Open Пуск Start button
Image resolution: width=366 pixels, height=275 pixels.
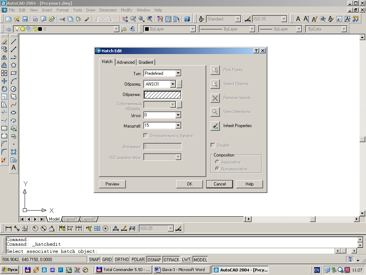tap(10, 270)
